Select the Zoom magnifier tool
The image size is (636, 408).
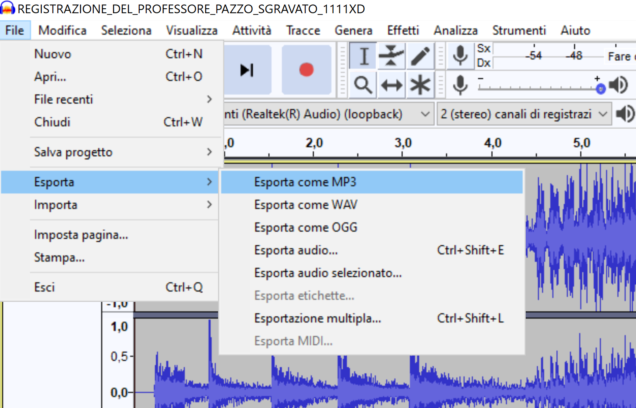[363, 85]
